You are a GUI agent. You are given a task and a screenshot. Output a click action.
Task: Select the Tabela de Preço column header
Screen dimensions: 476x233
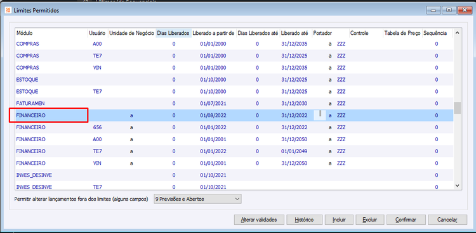pyautogui.click(x=402, y=33)
